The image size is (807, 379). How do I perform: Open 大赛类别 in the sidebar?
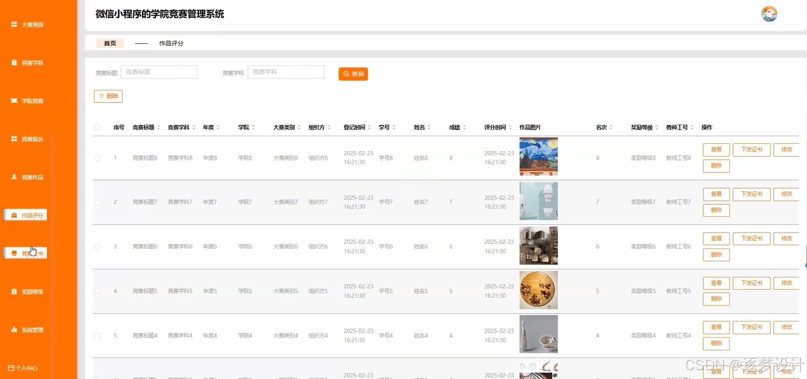tap(28, 24)
